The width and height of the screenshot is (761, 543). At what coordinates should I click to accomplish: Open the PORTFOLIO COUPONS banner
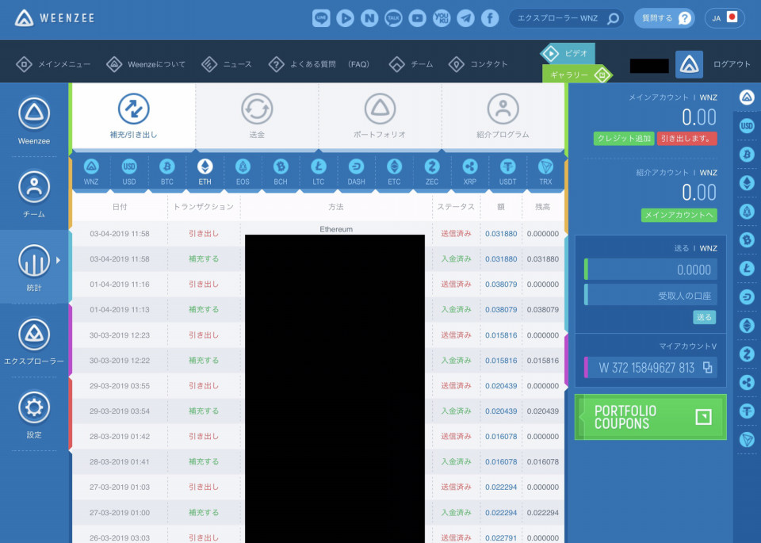[x=650, y=417]
